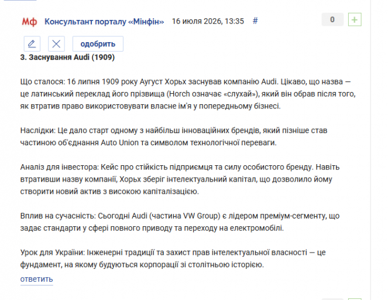The width and height of the screenshot is (388, 300).
Task: Approve the comment with «одобрить» button
Action: tap(98, 44)
